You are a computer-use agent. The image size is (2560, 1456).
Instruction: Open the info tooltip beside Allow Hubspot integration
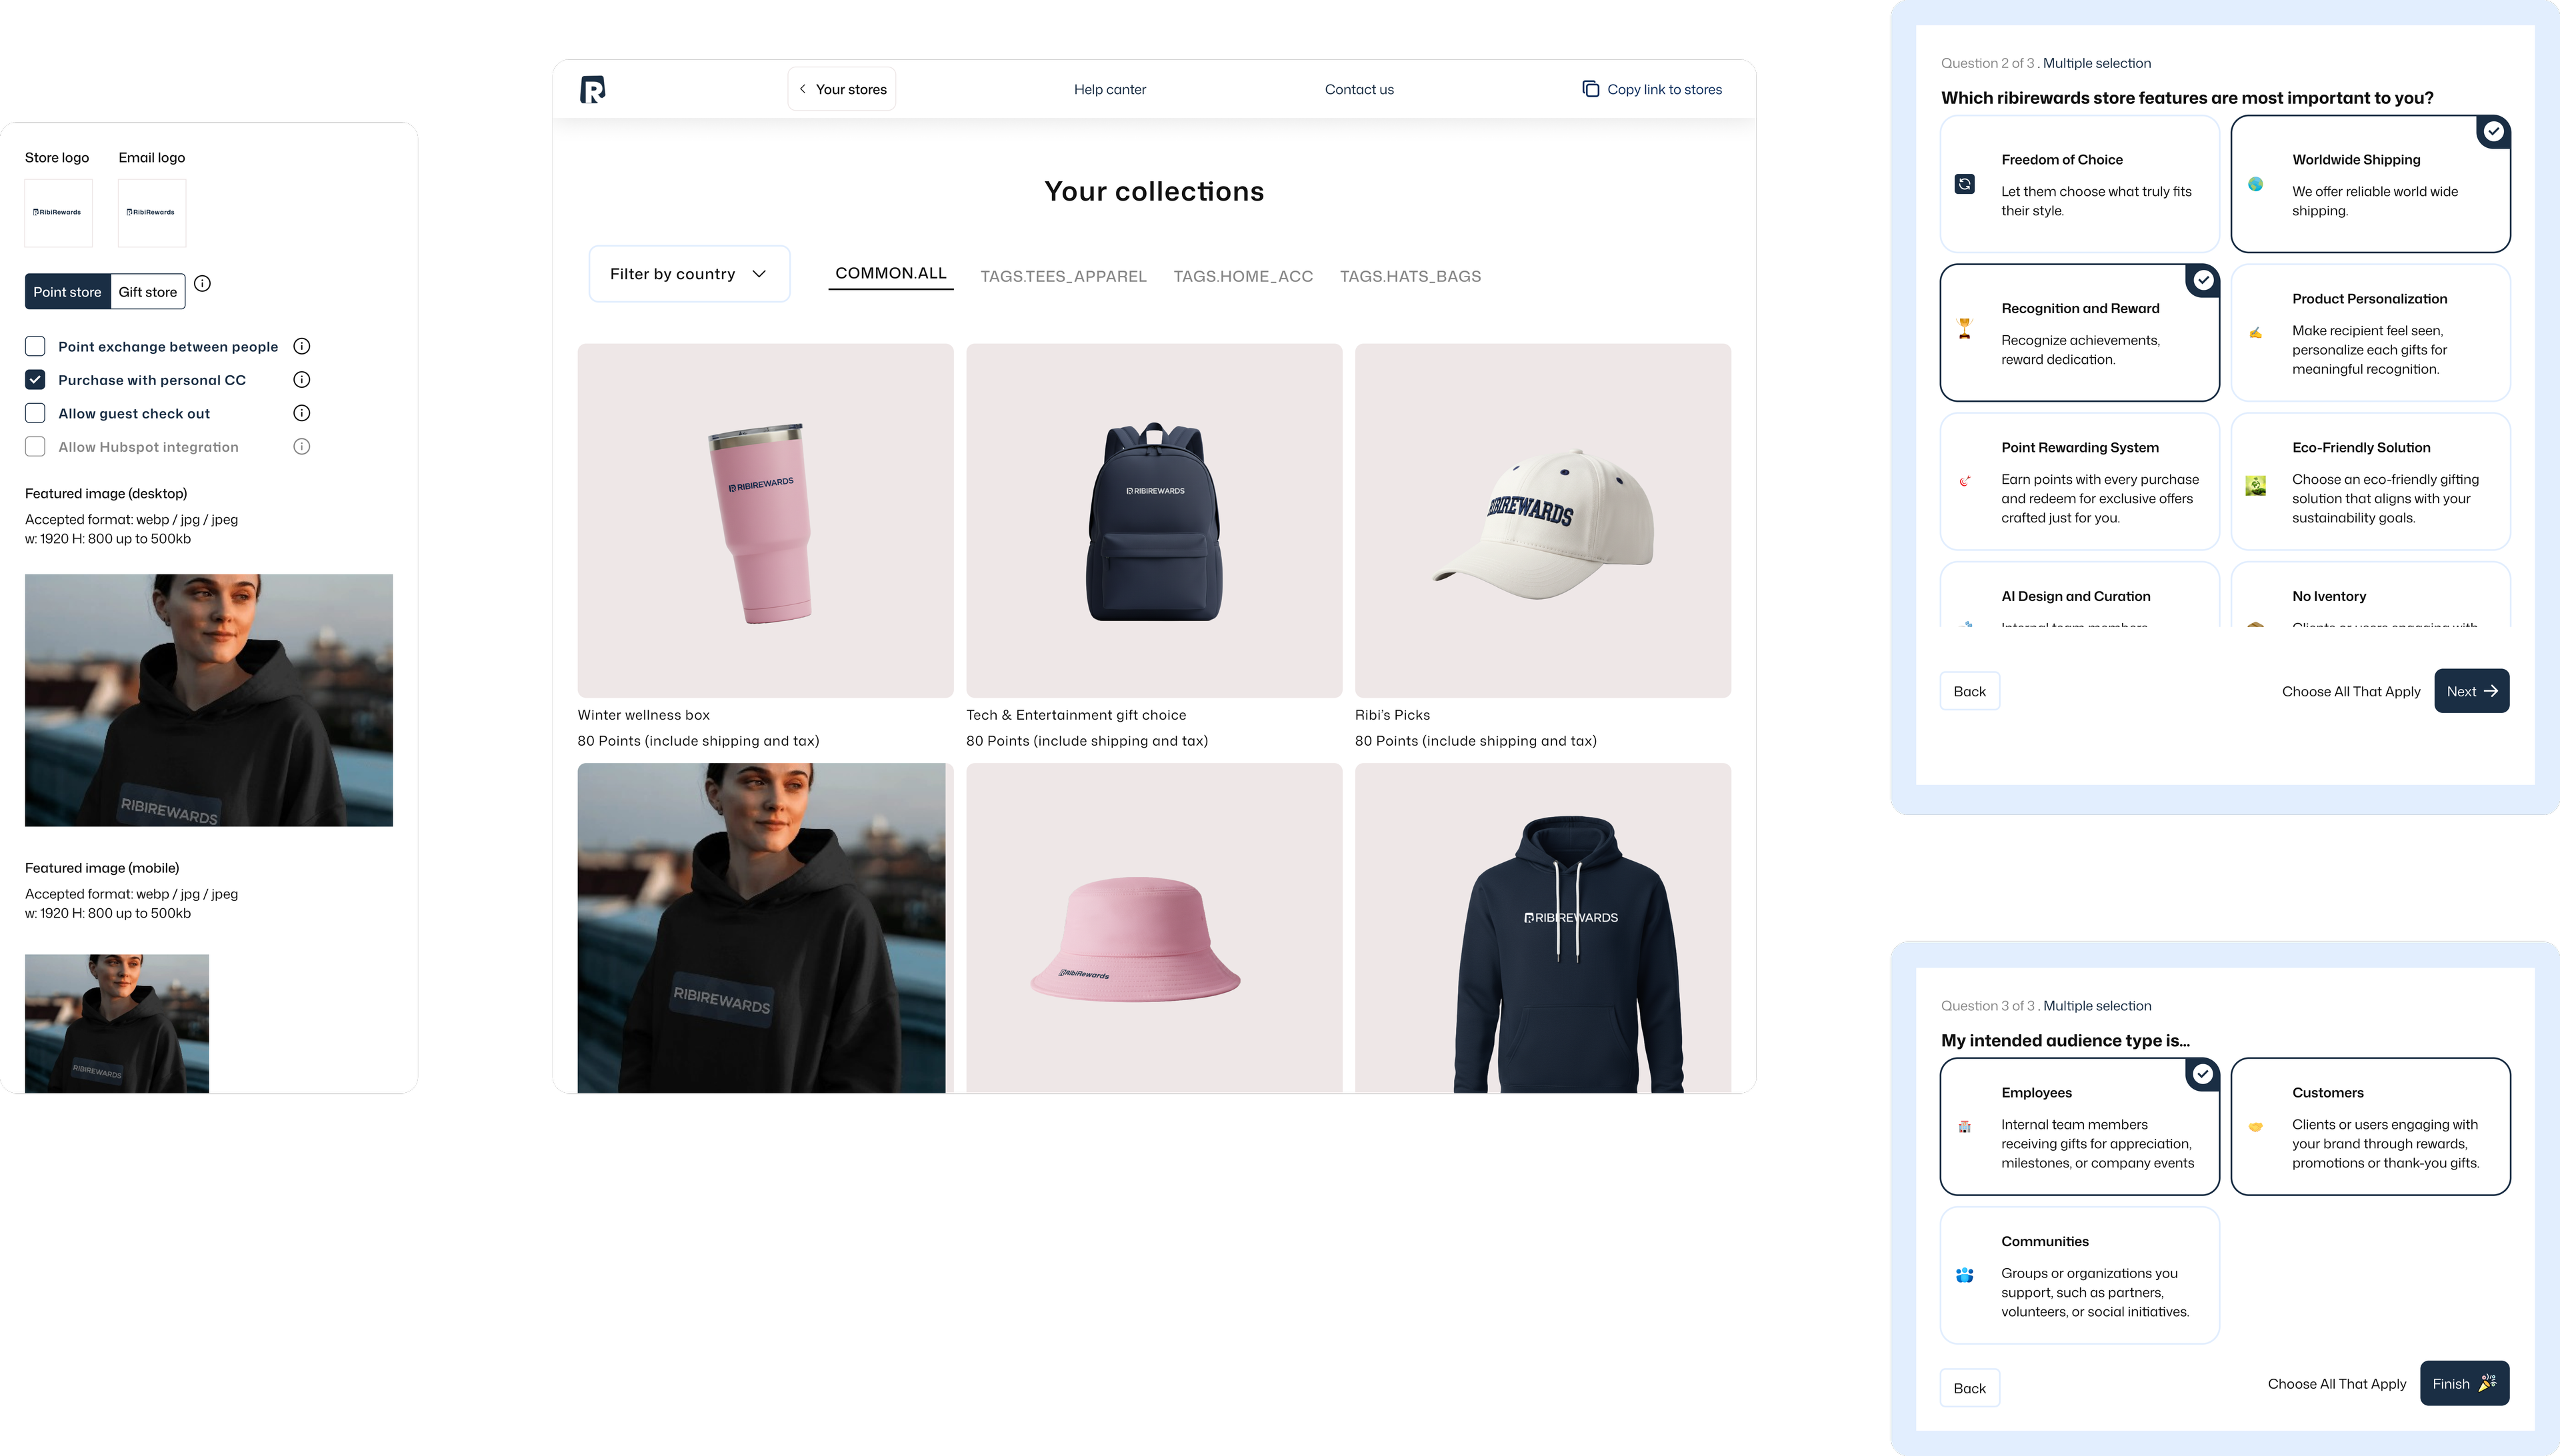(x=301, y=446)
